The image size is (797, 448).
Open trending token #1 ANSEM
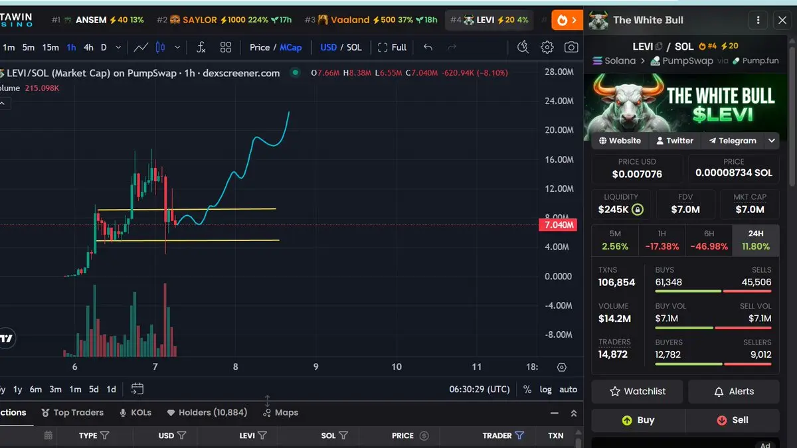pos(98,20)
